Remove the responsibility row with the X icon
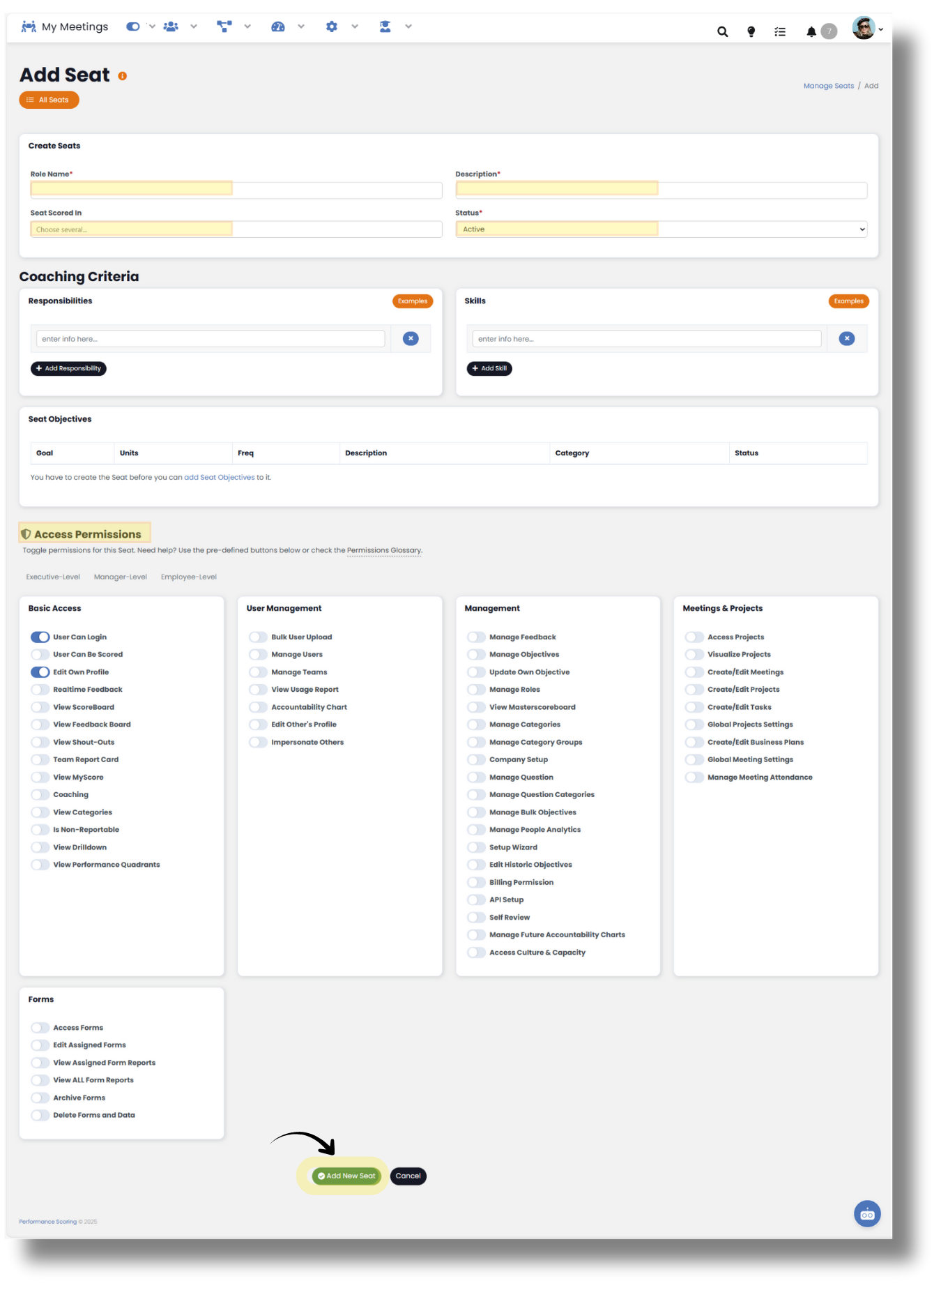 [411, 339]
